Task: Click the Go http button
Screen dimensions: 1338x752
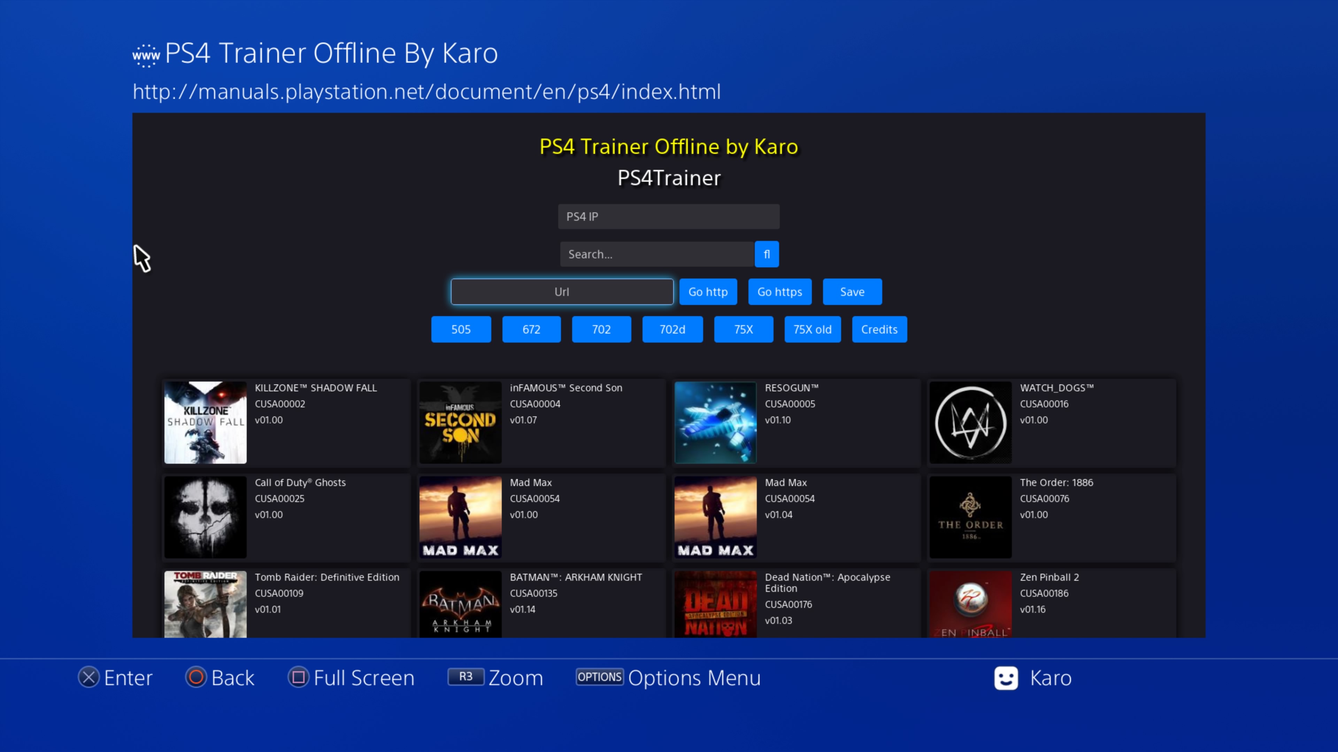Action: pyautogui.click(x=708, y=292)
